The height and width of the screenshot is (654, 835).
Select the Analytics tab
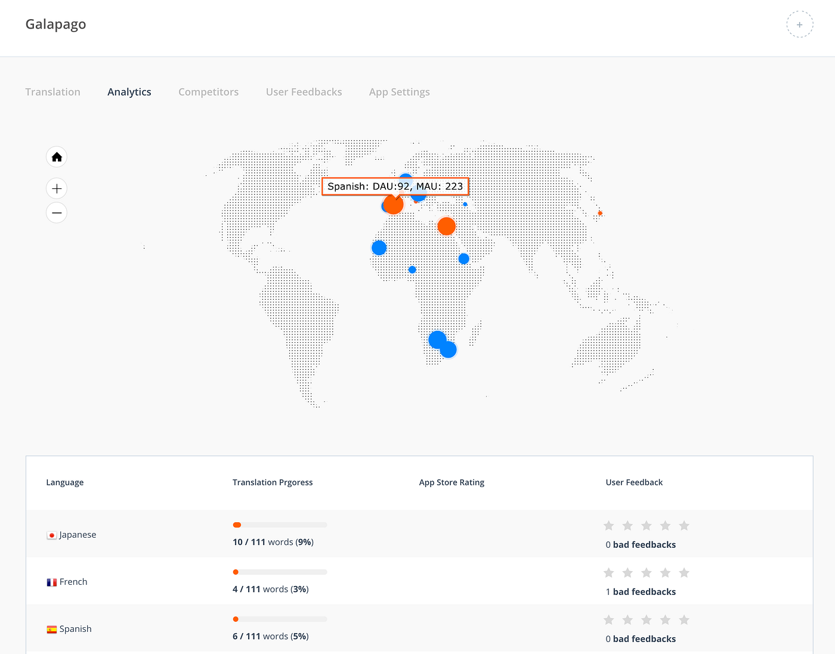(129, 92)
